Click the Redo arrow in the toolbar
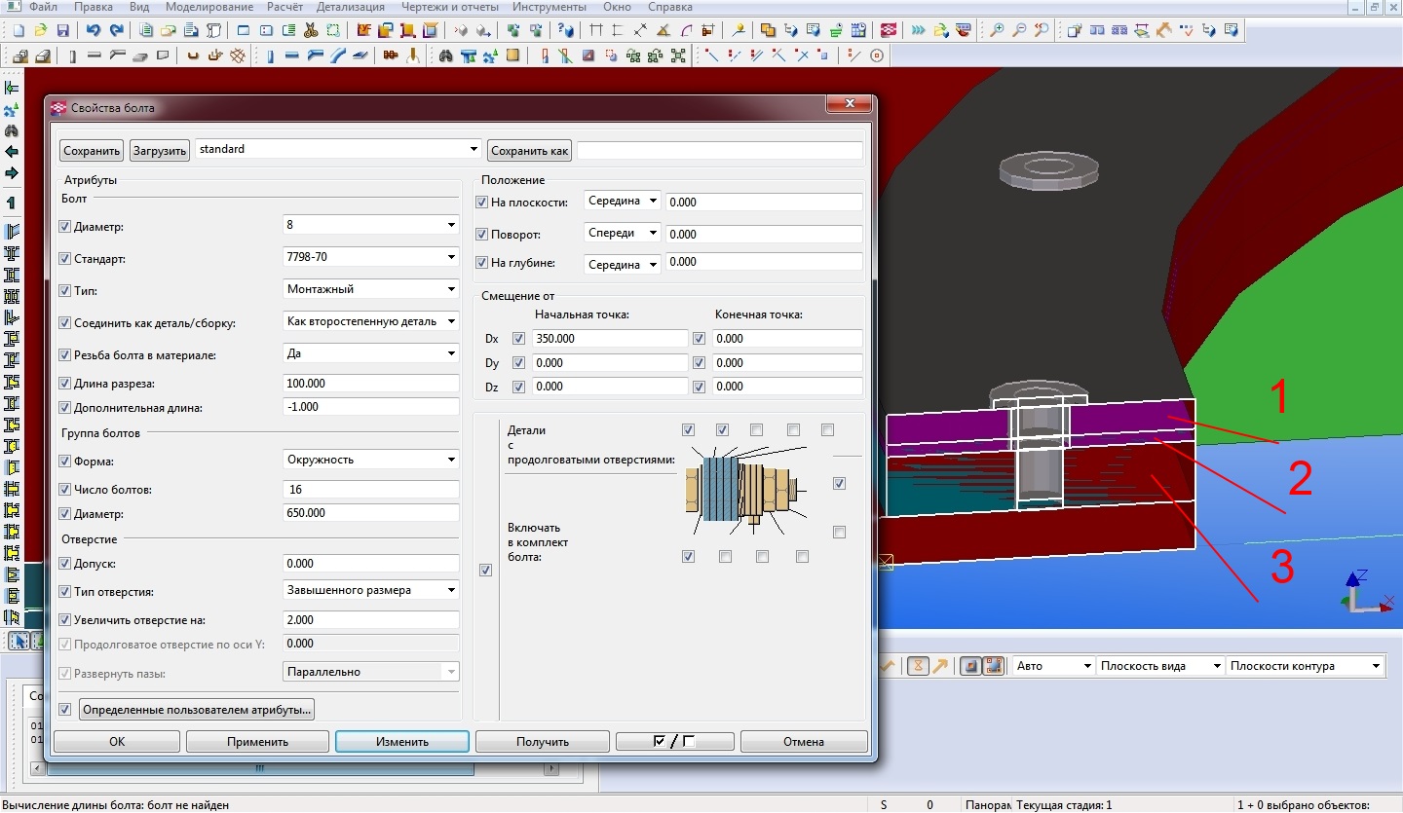The image size is (1403, 813). point(116,30)
